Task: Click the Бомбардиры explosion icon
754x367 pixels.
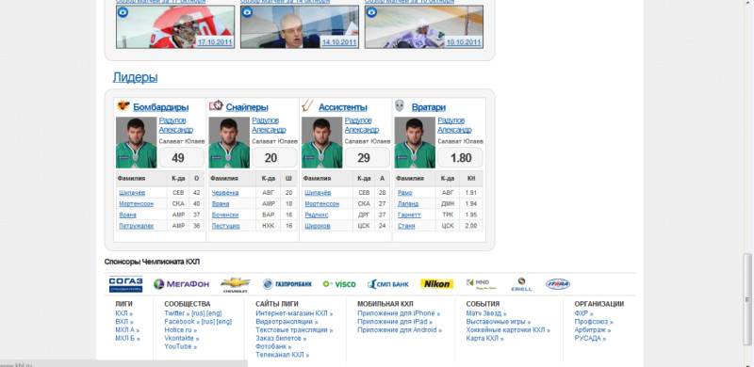Action: tap(123, 105)
